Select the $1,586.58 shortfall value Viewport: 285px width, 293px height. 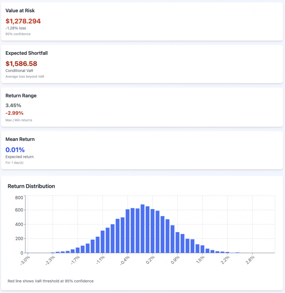point(21,64)
